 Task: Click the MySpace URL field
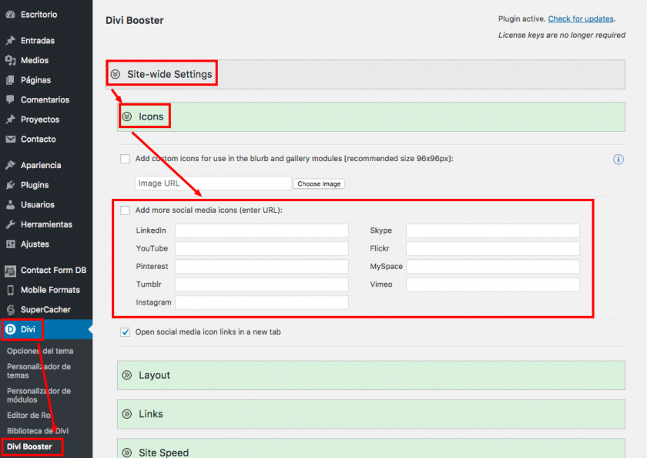tap(493, 266)
